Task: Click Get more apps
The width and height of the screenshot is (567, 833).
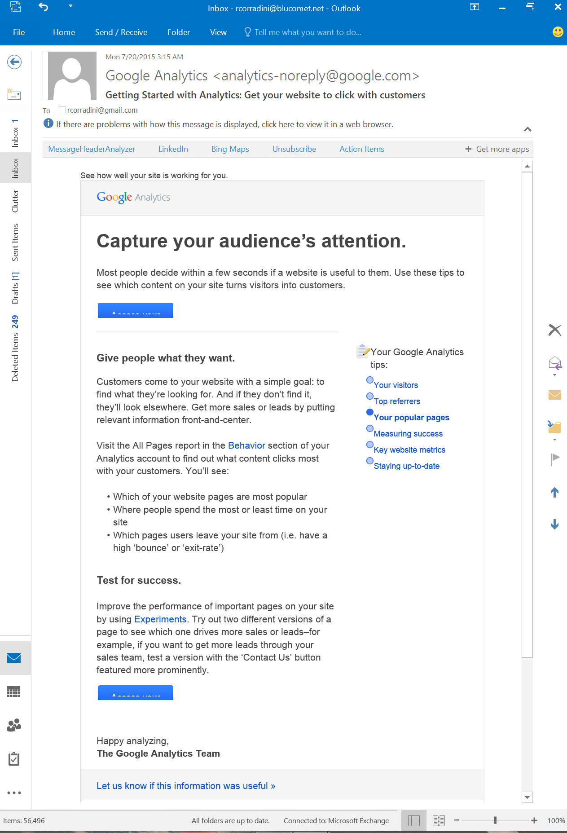Action: tap(497, 149)
